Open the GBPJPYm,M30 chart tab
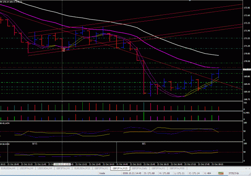The image size is (251, 176). [x=177, y=168]
